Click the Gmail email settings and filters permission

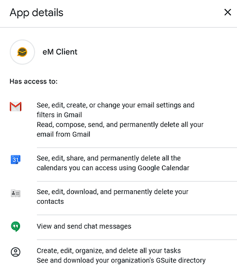pyautogui.click(x=116, y=110)
